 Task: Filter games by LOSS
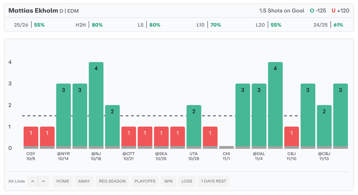pos(187,181)
